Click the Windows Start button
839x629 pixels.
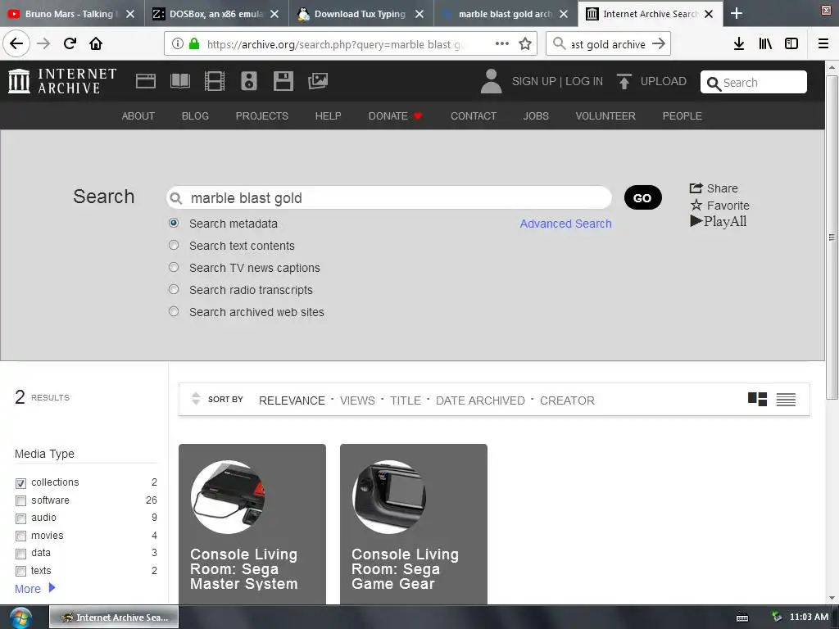[x=20, y=618]
